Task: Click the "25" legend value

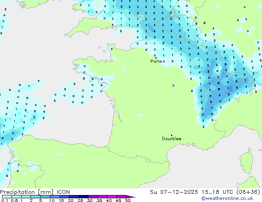Action: (80, 200)
